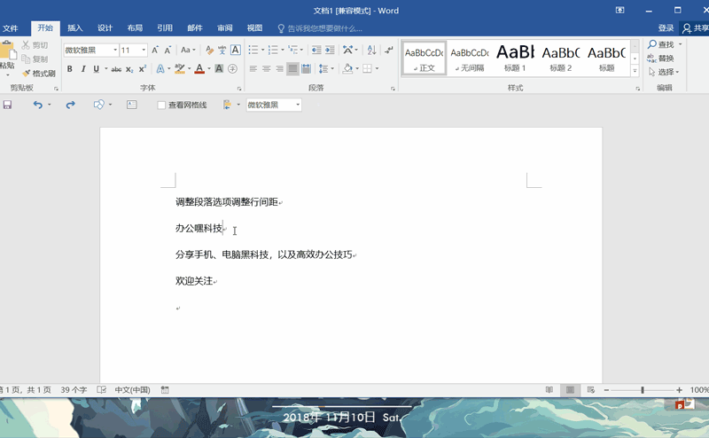Image resolution: width=709 pixels, height=438 pixels.
Task: Center-align the paragraph text
Action: 266,69
